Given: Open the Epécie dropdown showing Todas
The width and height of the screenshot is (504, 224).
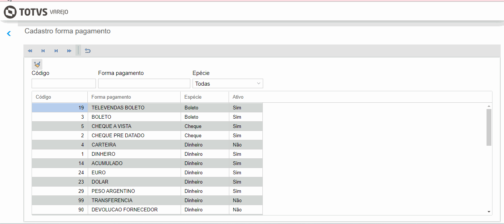Looking at the screenshot, I should point(227,83).
